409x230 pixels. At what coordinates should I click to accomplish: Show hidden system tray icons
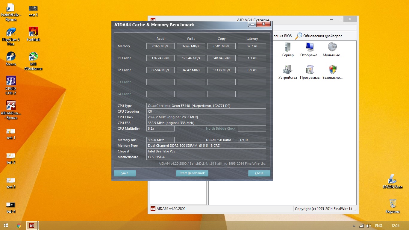tap(354, 226)
